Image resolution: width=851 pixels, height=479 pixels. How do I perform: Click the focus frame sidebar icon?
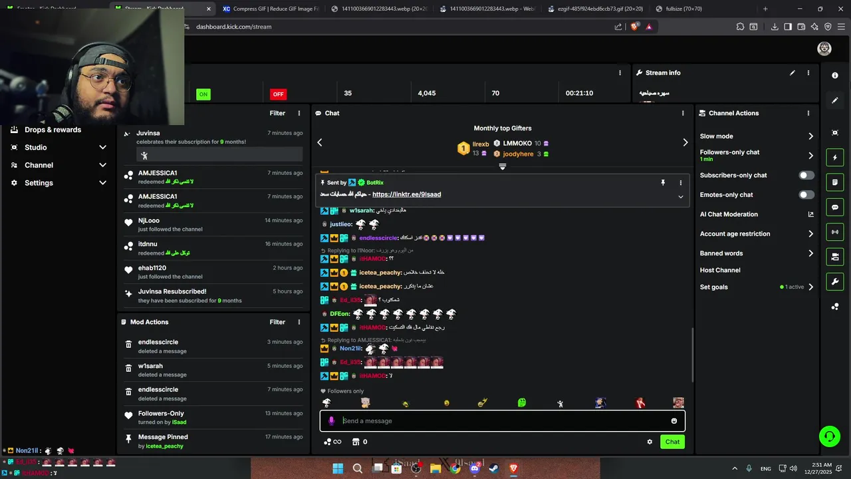pyautogui.click(x=835, y=132)
